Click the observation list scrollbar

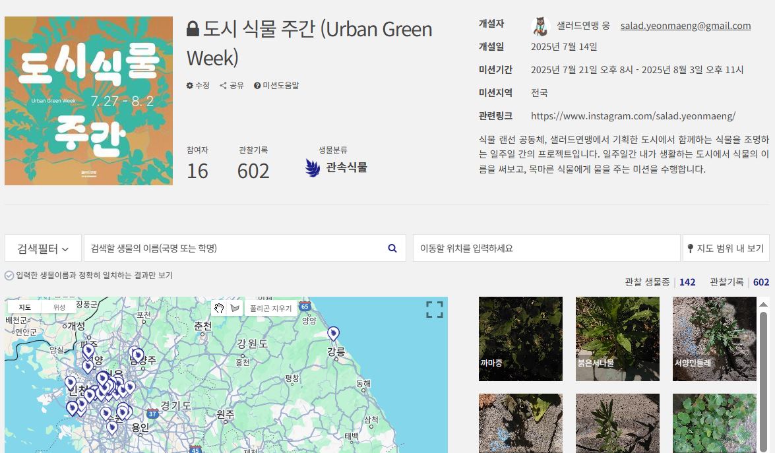point(764,380)
